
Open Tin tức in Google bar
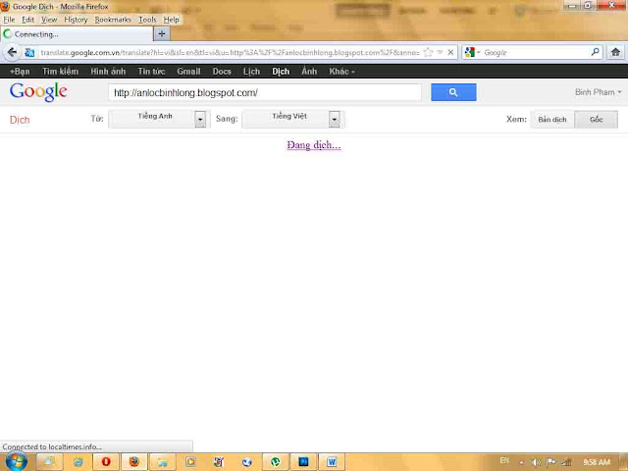[151, 72]
